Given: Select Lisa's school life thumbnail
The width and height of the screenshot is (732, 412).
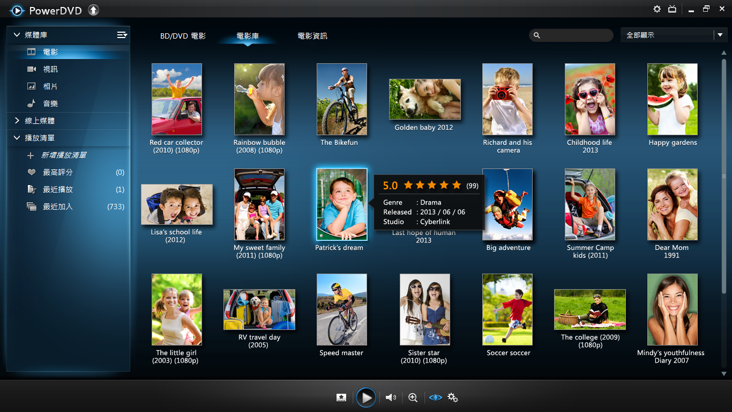Looking at the screenshot, I should tap(177, 204).
